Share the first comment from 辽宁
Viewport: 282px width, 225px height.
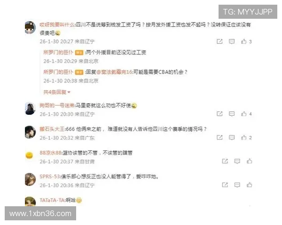pos(219,41)
